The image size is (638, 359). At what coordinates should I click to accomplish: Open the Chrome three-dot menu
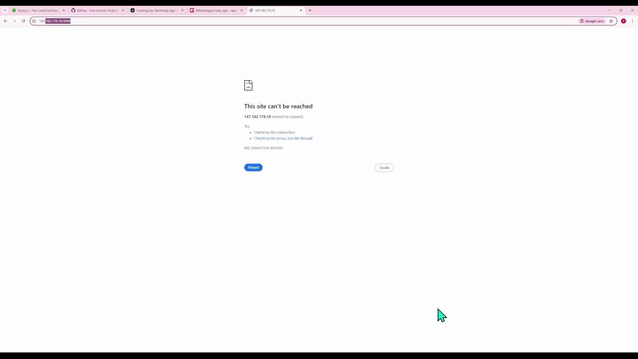633,21
